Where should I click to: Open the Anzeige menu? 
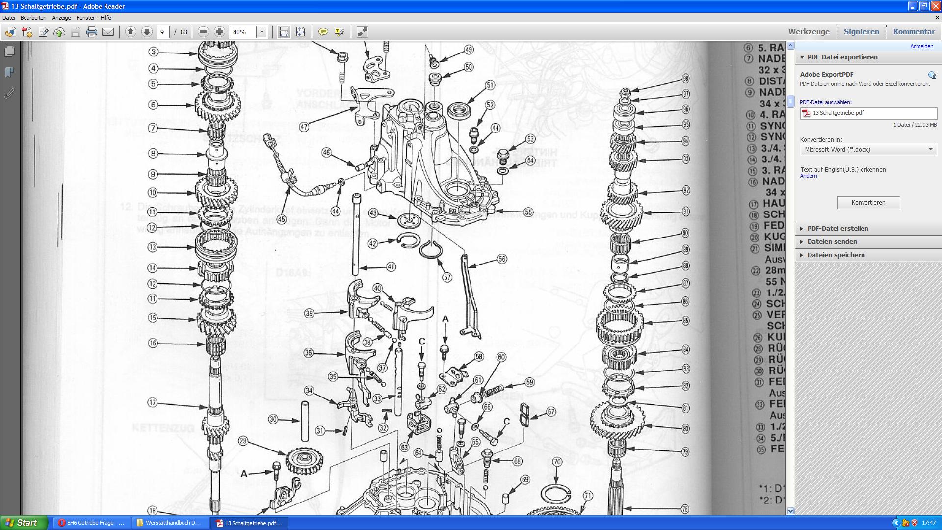61,18
